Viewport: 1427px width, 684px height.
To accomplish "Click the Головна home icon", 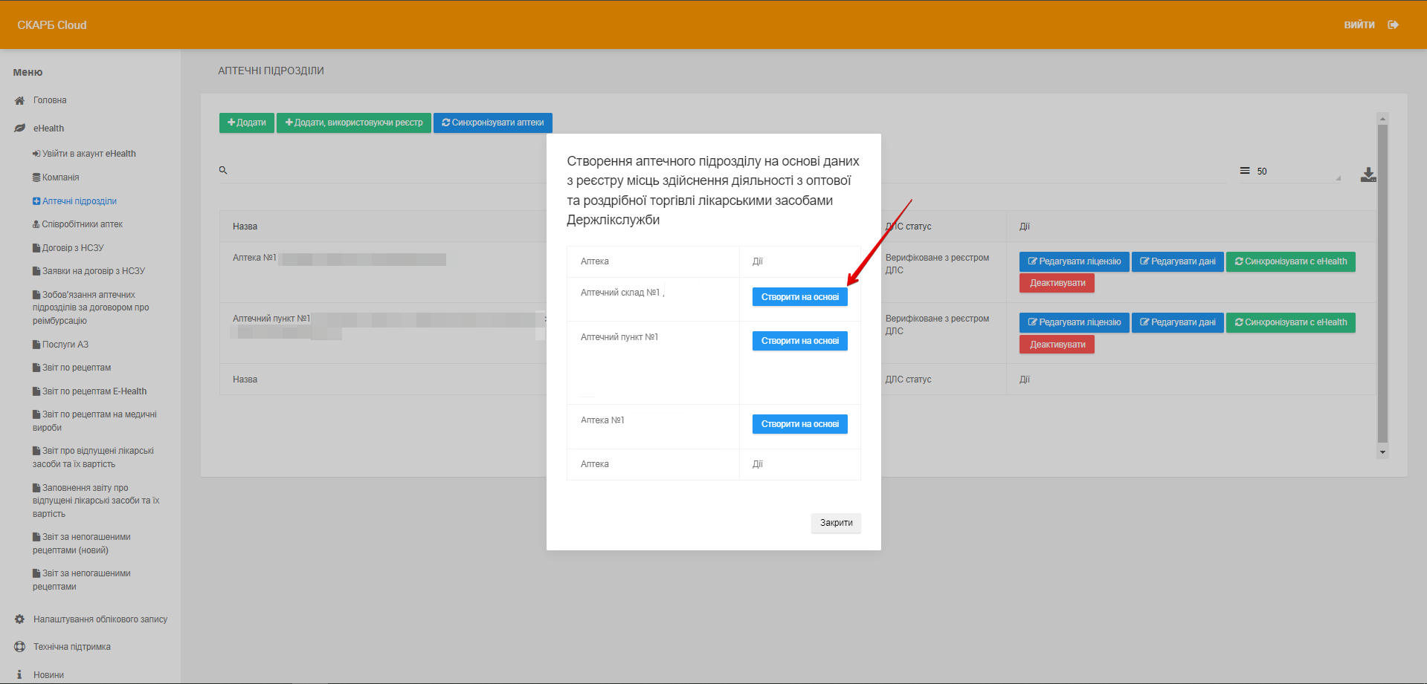I will click(x=20, y=100).
